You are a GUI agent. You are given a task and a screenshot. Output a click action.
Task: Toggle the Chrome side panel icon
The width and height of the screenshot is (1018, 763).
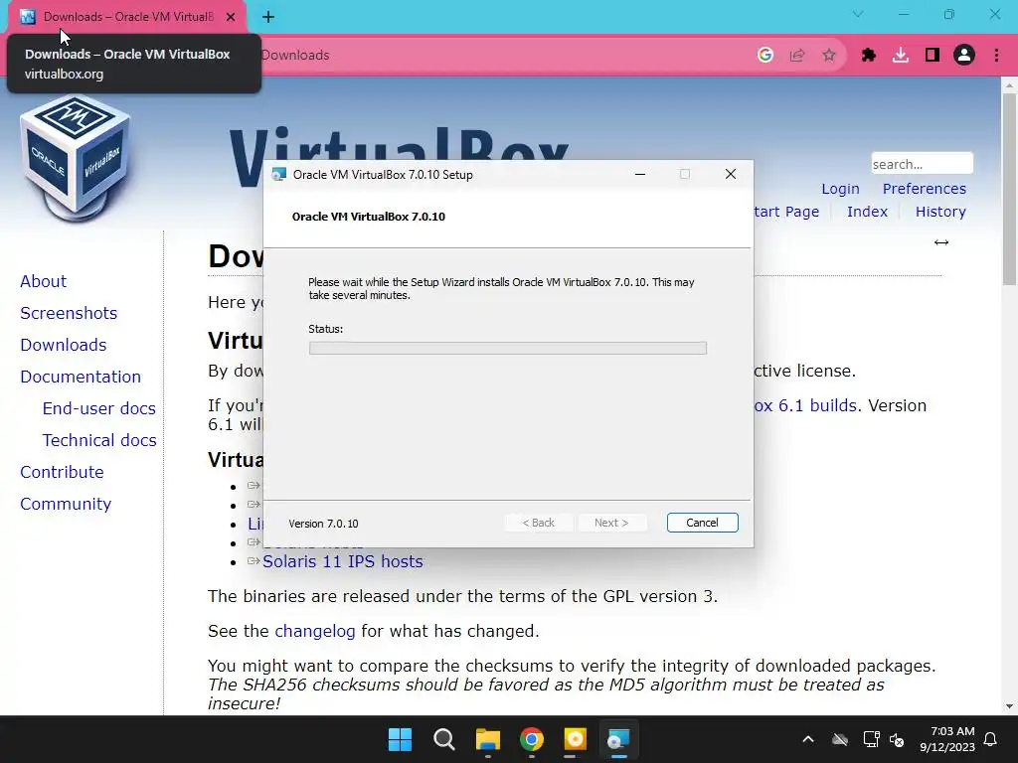(933, 56)
